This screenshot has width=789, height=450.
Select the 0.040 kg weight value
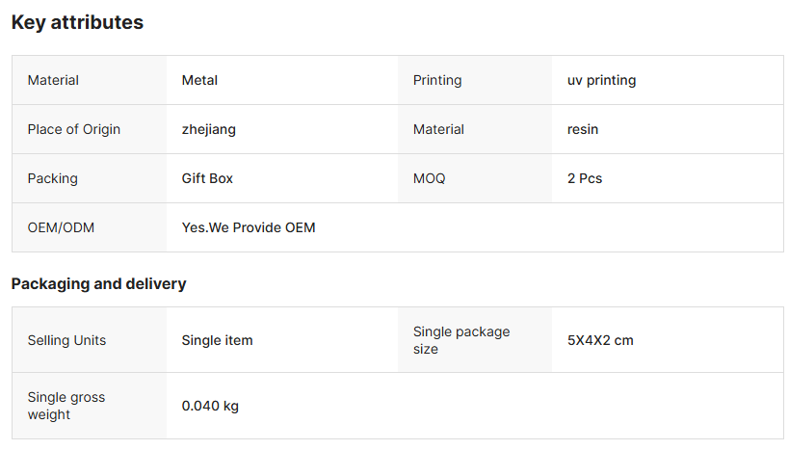pos(210,407)
